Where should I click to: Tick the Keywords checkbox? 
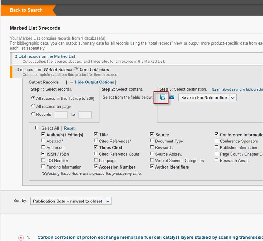(152, 147)
